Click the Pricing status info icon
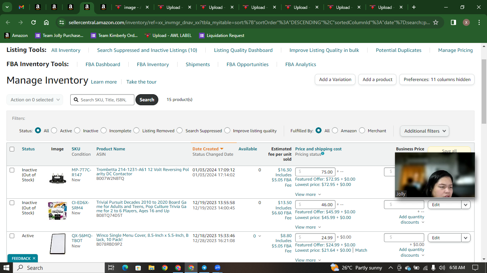Image resolution: width=487 pixels, height=273 pixels. [x=323, y=154]
